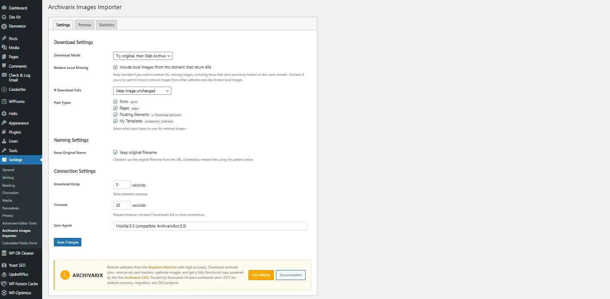Click the Elementor sidebar icon
Viewport: 610px width, 299px height.
pos(4,26)
